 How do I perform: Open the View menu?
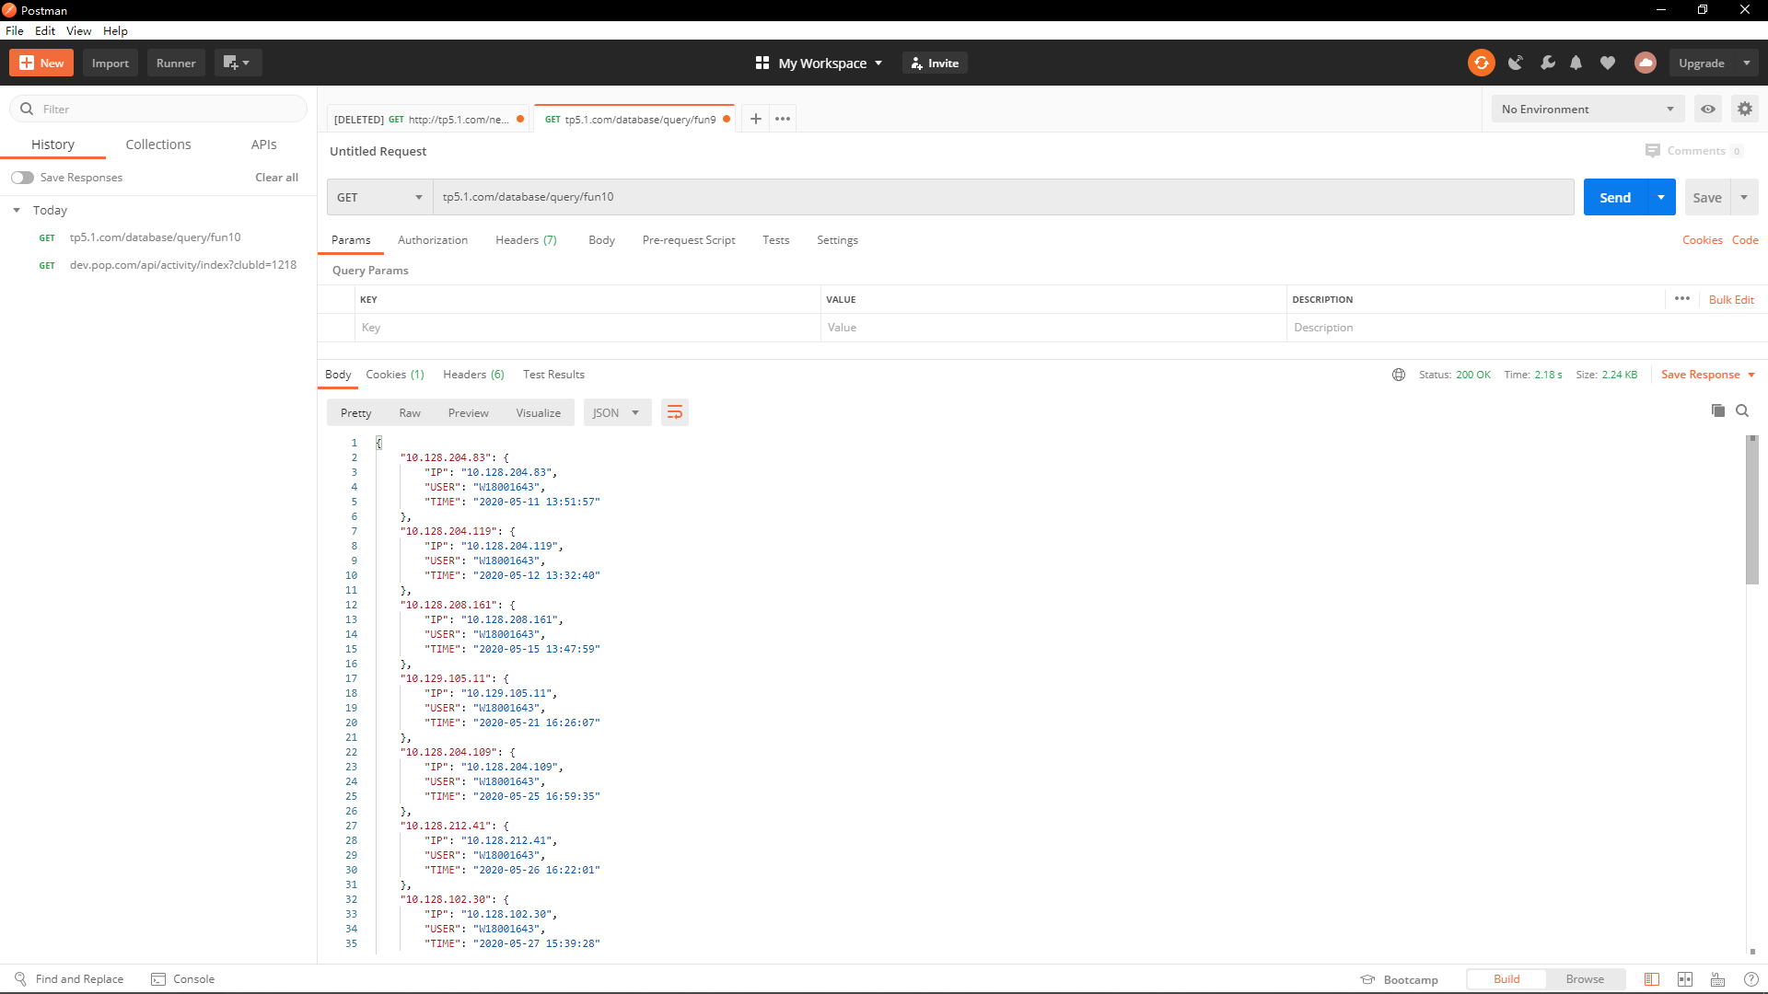78,30
